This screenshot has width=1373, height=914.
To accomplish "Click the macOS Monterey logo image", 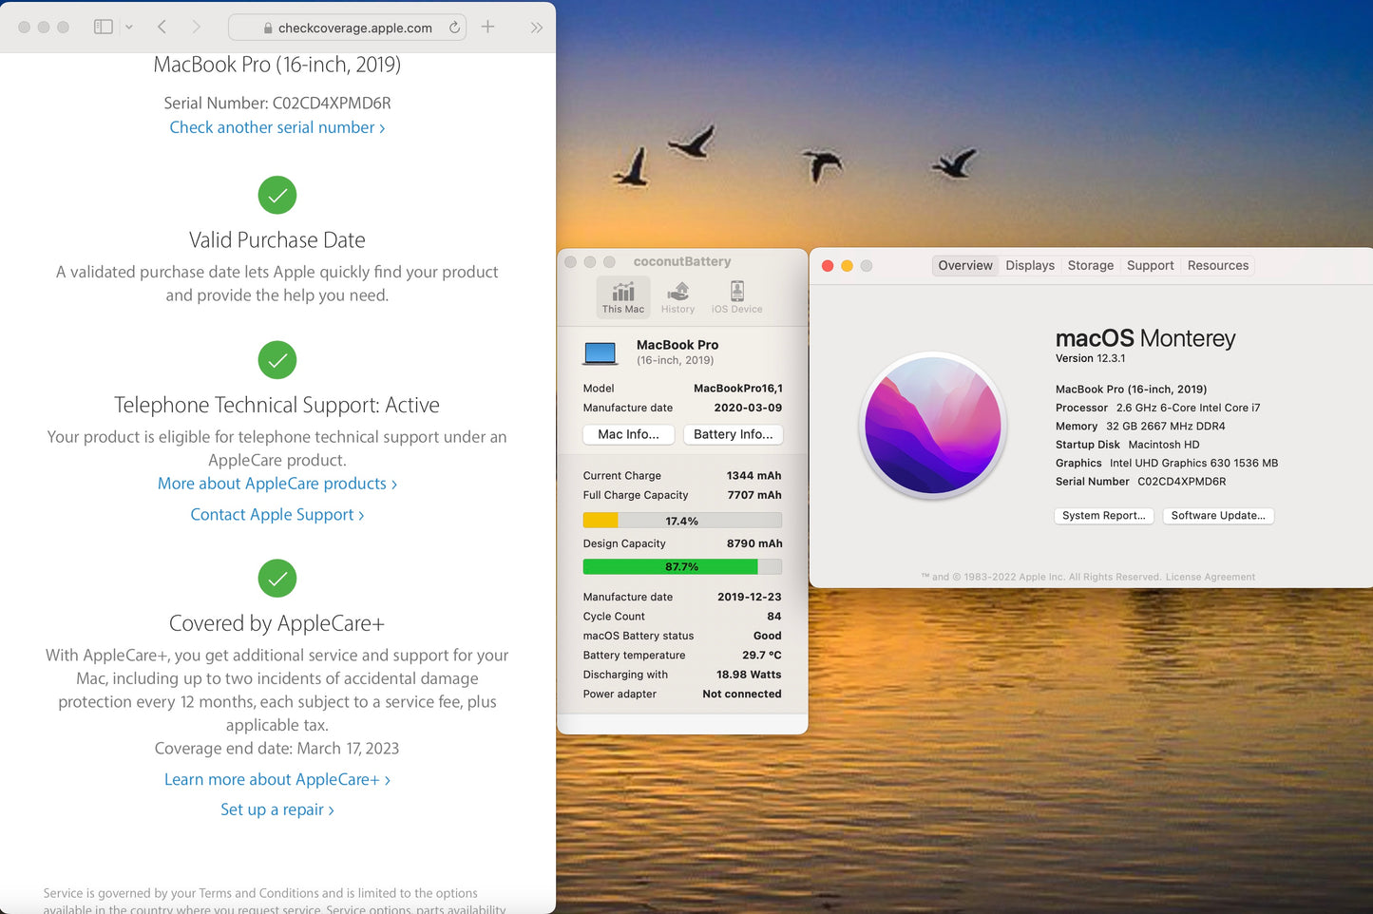I will coord(933,427).
